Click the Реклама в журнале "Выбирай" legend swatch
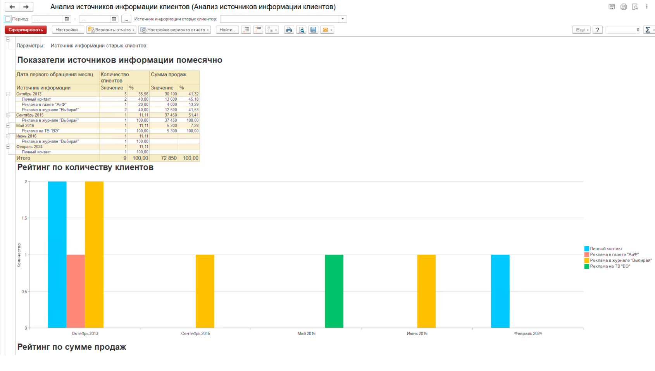The height and width of the screenshot is (371, 655). click(587, 260)
